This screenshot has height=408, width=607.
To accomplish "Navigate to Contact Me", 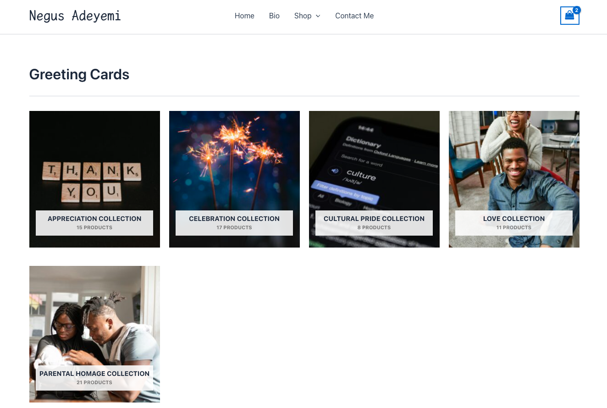I will coord(354,16).
